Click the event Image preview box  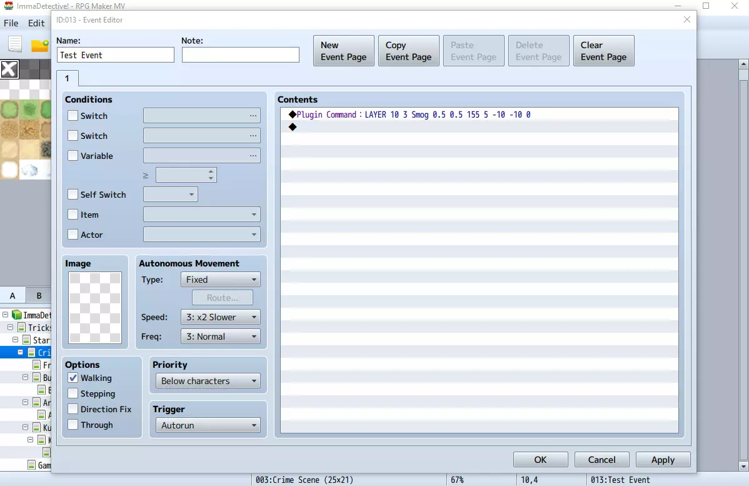coord(95,308)
